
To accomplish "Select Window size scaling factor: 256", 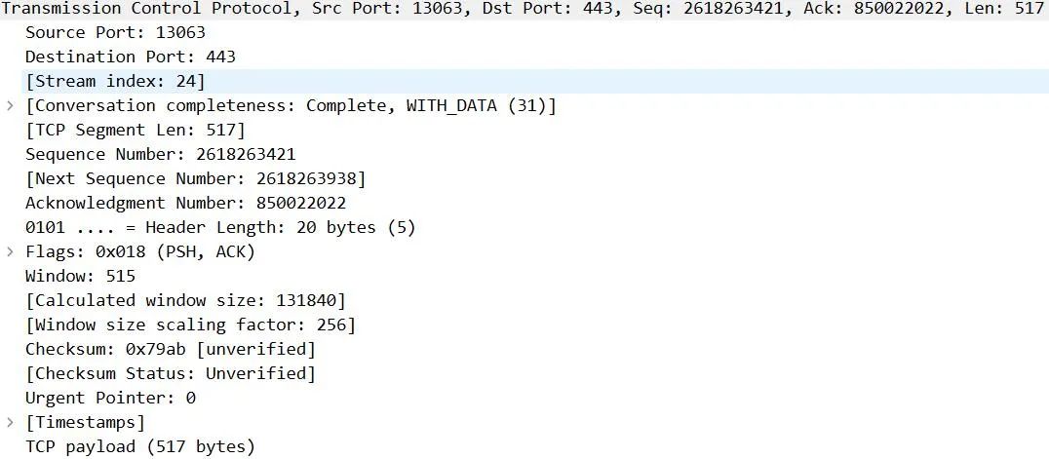I will (190, 325).
